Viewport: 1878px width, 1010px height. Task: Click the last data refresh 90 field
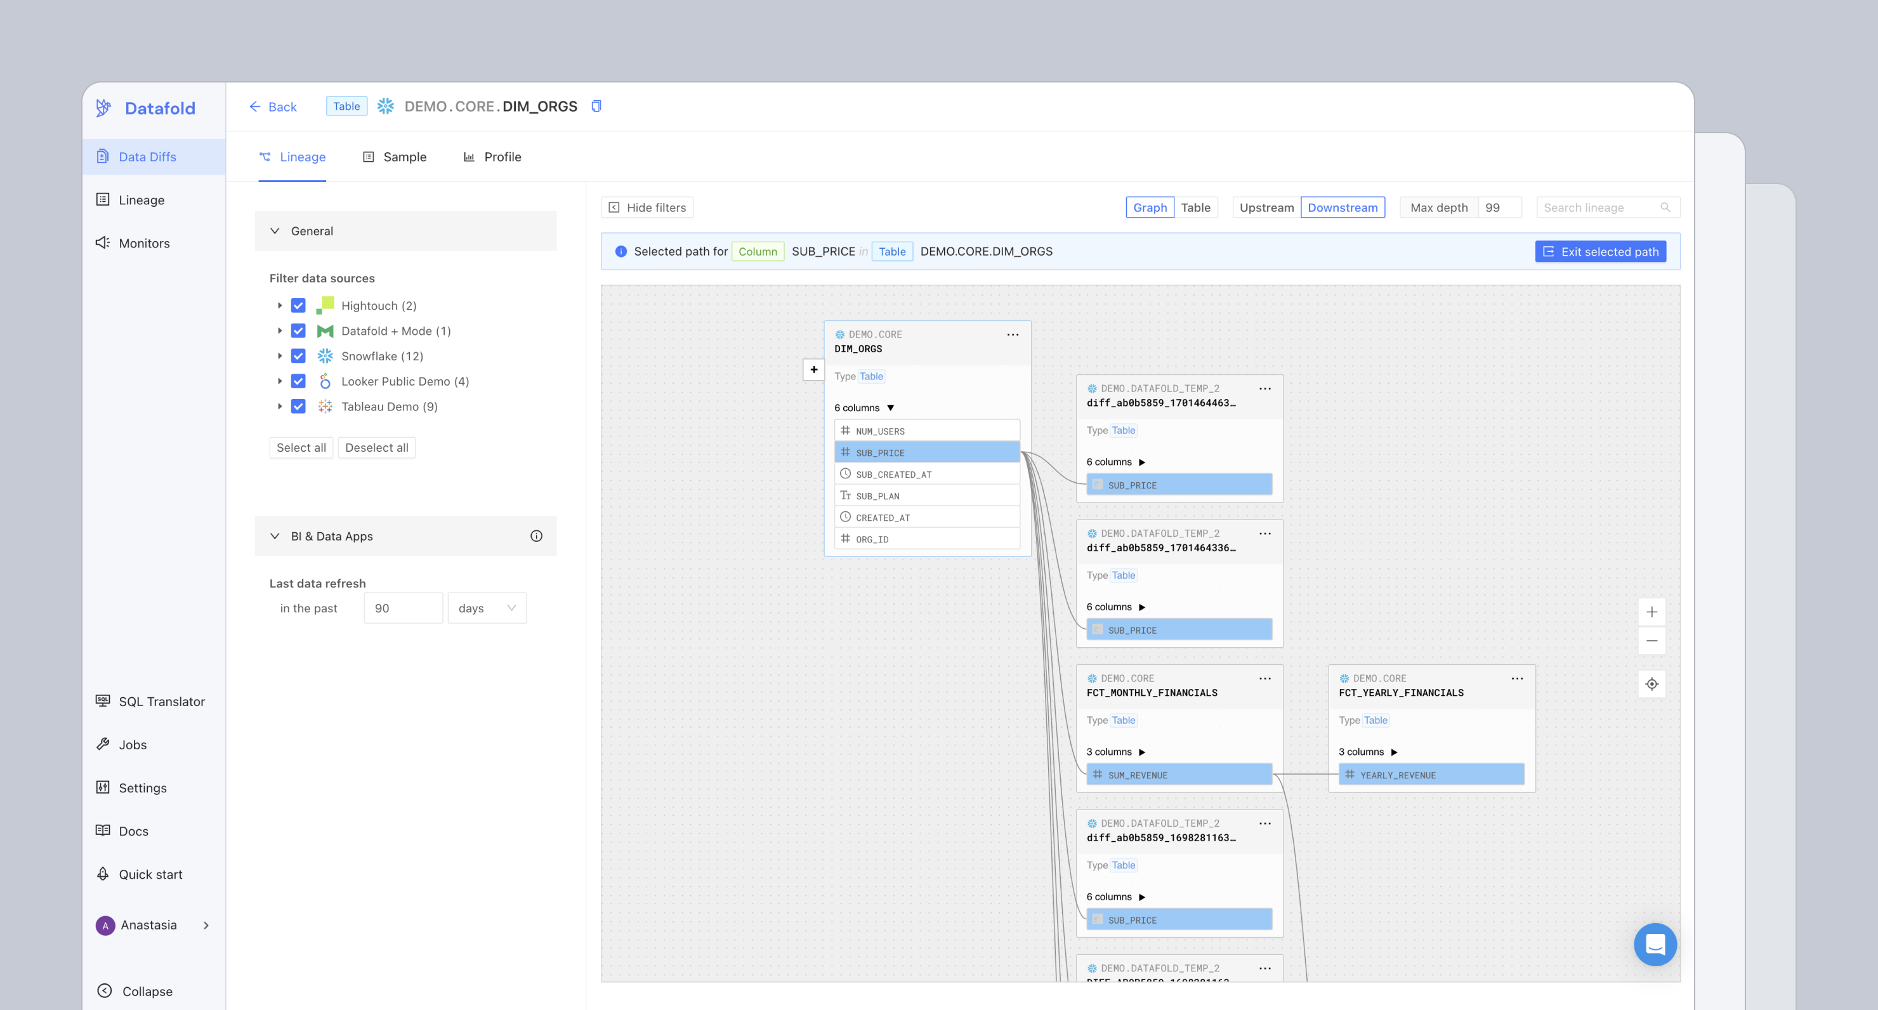[x=403, y=608]
